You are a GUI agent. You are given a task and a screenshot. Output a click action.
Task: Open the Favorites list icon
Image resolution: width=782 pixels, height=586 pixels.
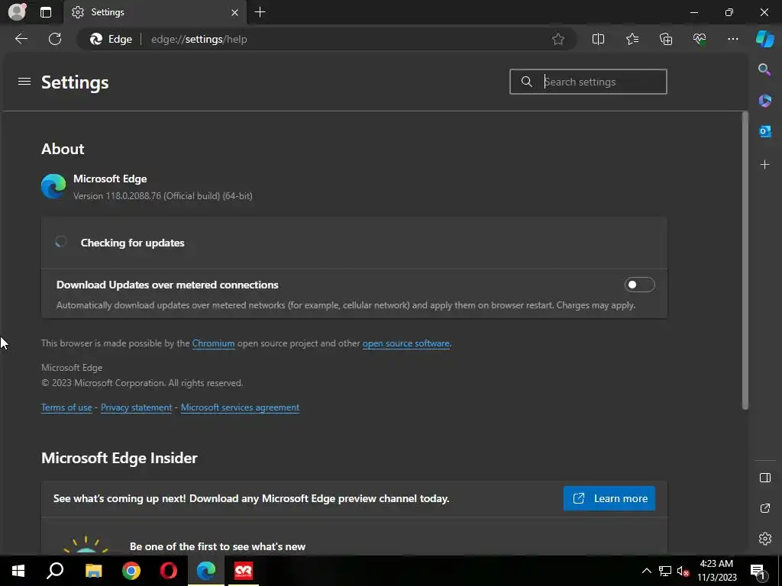tap(632, 39)
